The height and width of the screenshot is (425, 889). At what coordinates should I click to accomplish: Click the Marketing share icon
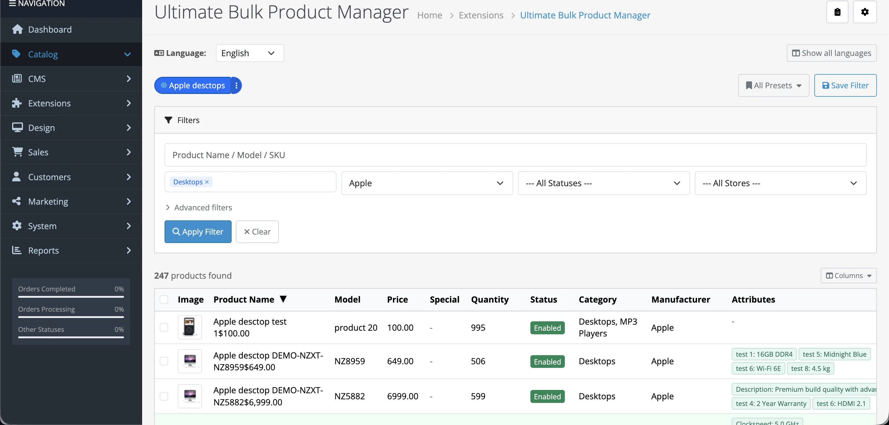point(17,201)
